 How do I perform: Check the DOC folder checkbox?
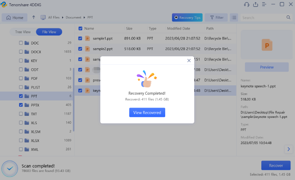click(21, 43)
